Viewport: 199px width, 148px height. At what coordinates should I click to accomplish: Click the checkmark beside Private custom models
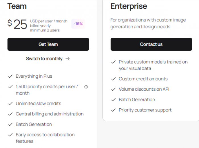[113, 62]
